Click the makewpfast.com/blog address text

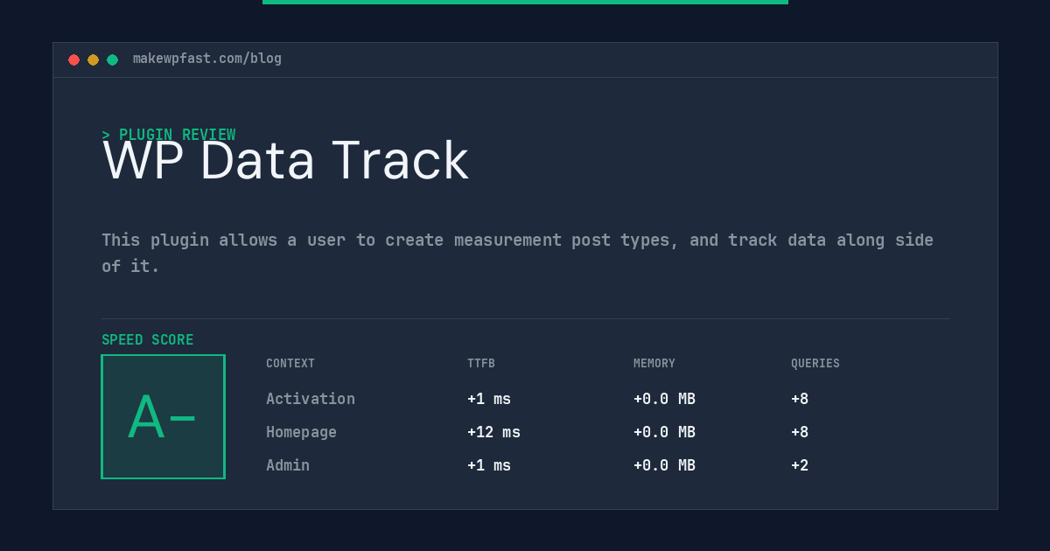coord(207,59)
